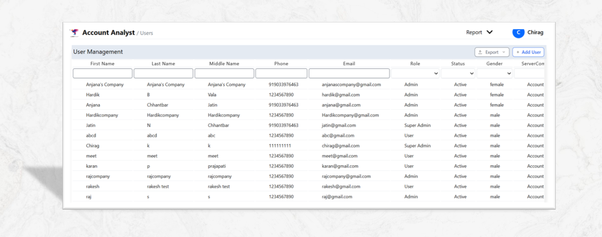The image size is (602, 237).
Task: Focus the Middle Name filter box
Action: pos(224,73)
